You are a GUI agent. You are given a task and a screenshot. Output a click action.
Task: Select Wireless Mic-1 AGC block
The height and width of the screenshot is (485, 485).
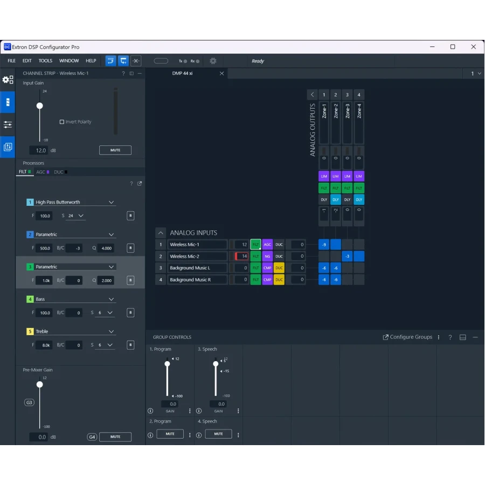pyautogui.click(x=267, y=244)
